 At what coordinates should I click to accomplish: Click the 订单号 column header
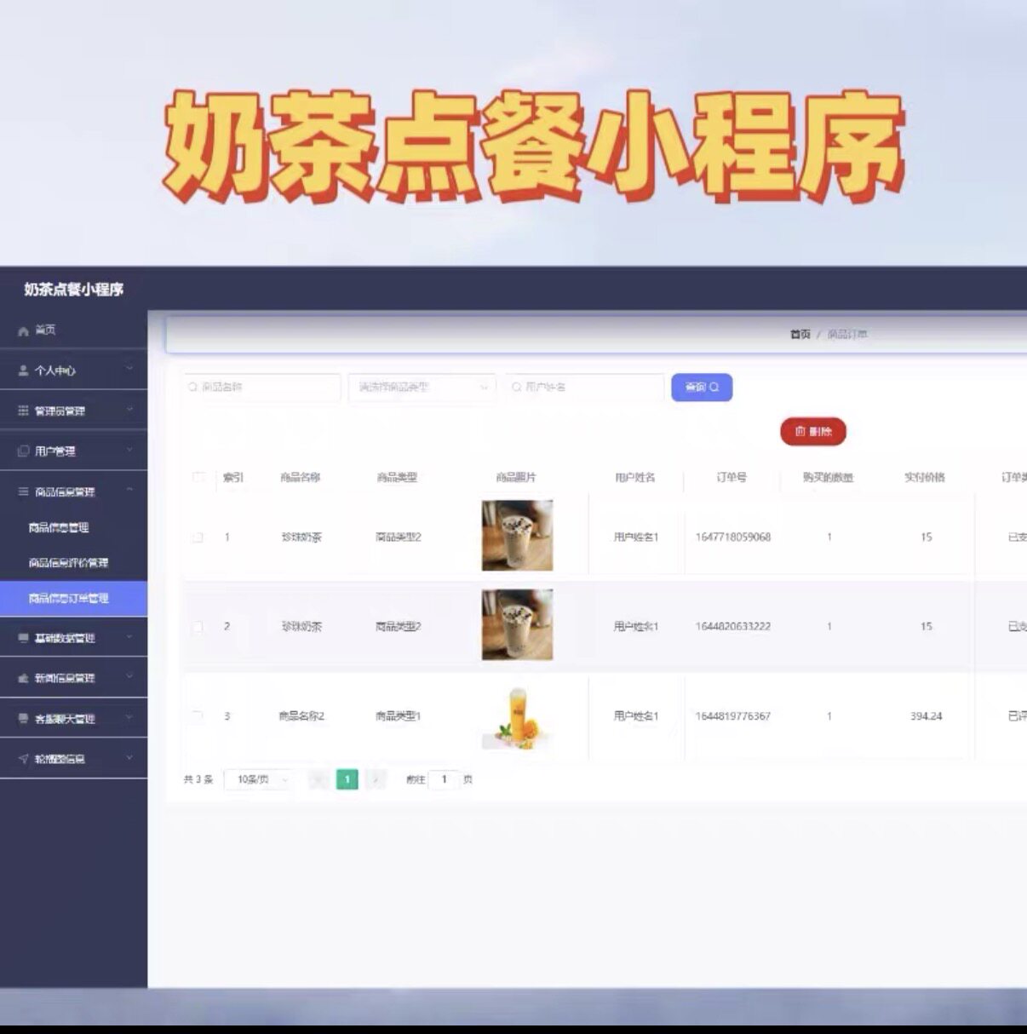pyautogui.click(x=732, y=477)
